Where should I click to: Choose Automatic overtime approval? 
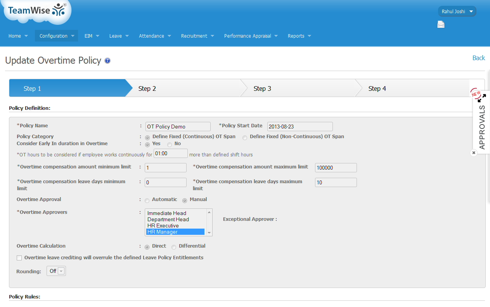click(x=147, y=200)
